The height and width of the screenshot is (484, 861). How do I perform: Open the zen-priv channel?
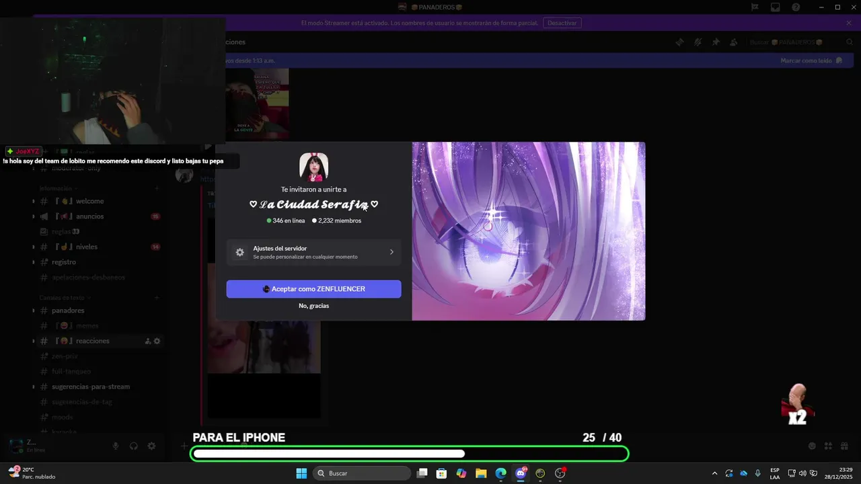coord(98,356)
